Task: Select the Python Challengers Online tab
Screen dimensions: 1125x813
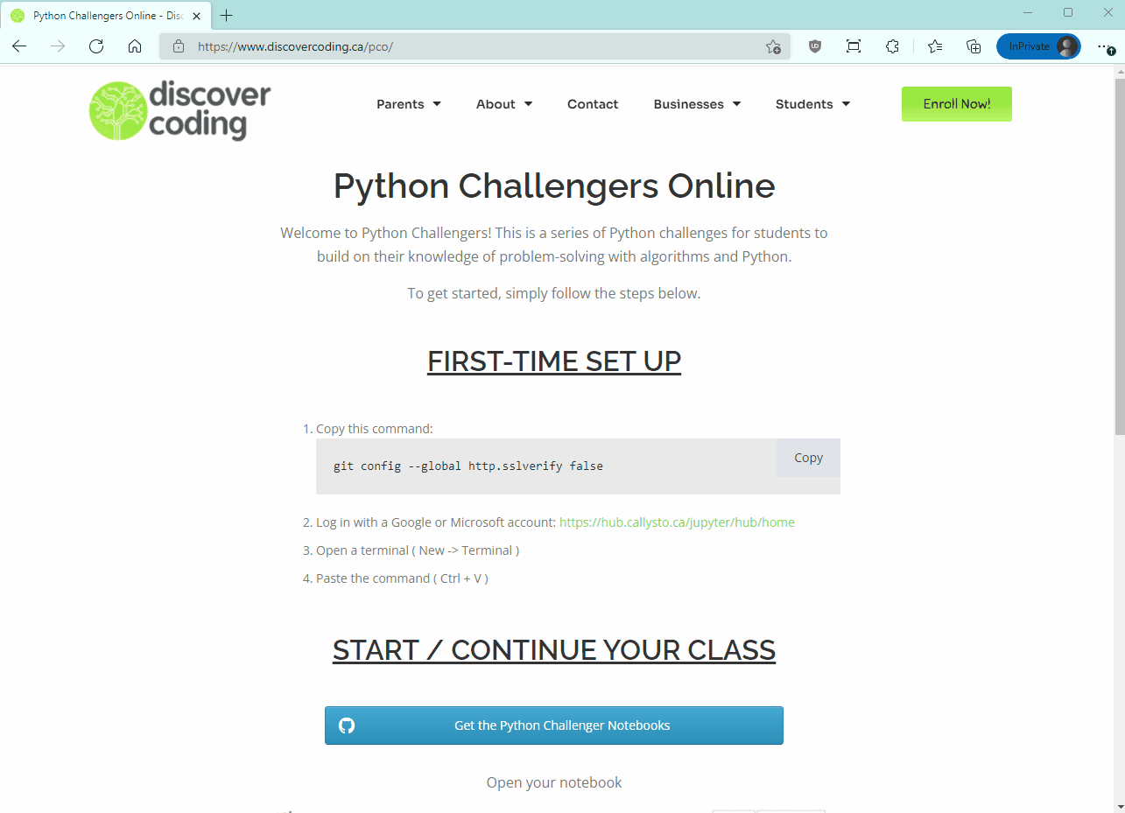Action: pyautogui.click(x=107, y=16)
